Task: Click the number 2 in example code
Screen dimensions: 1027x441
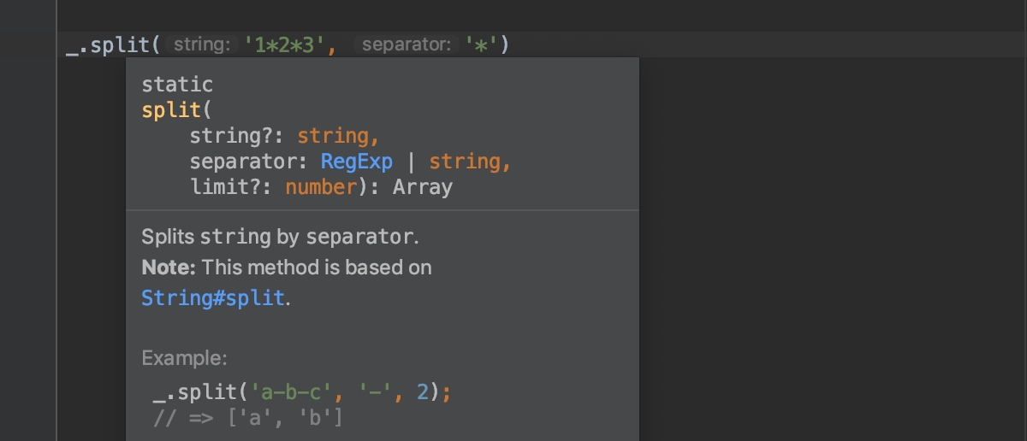Action: coord(421,393)
